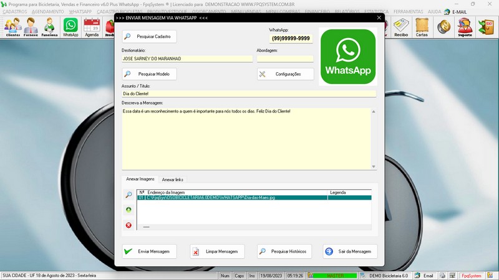499x280 pixels.
Task: Open the Recibo toolbar icon
Action: click(401, 27)
